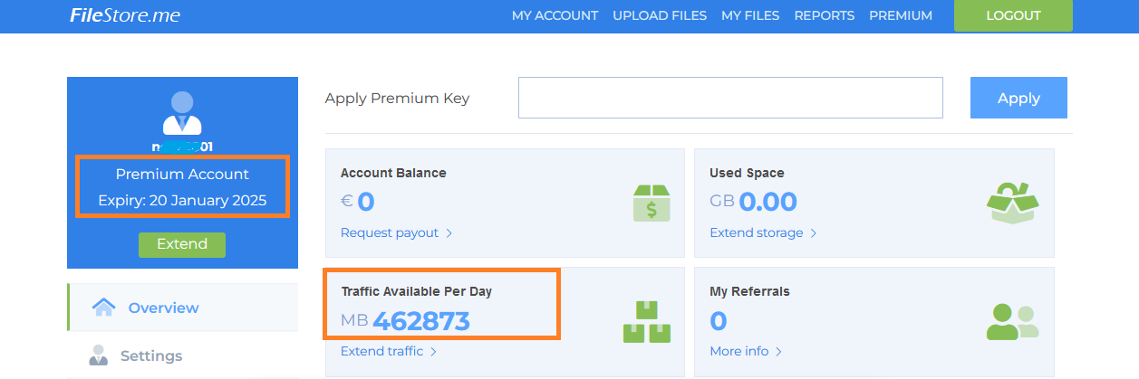
Task: Open the Reports menu item
Action: coord(824,15)
